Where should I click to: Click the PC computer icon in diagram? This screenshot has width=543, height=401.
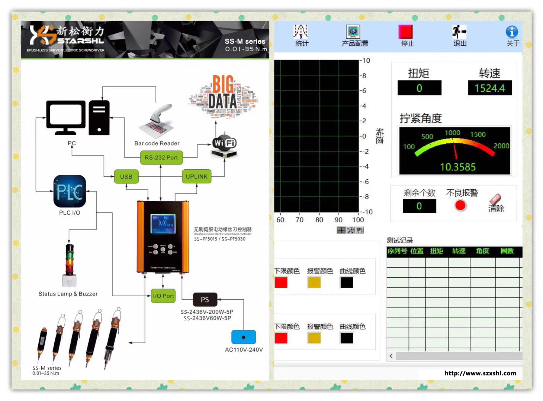pyautogui.click(x=78, y=118)
